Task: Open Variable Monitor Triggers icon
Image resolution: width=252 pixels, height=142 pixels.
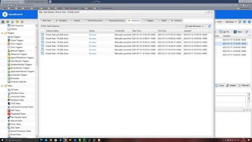Action: pos(9,65)
